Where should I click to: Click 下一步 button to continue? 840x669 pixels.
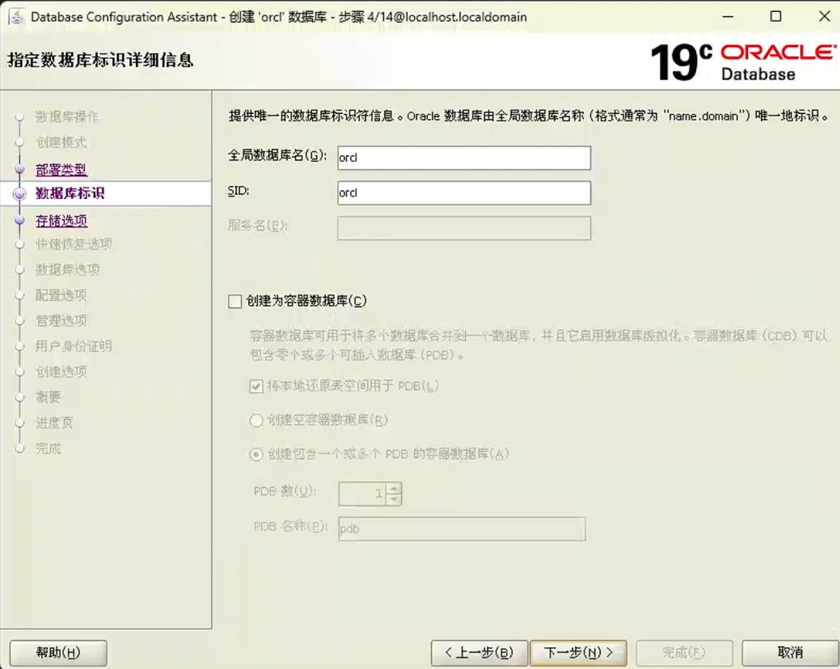click(578, 653)
